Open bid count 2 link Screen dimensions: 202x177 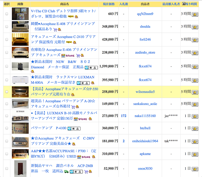pyautogui.click(x=124, y=141)
